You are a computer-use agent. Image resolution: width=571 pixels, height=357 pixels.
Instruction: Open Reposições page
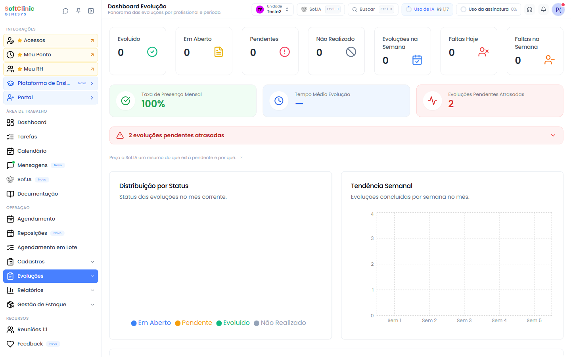50,233
